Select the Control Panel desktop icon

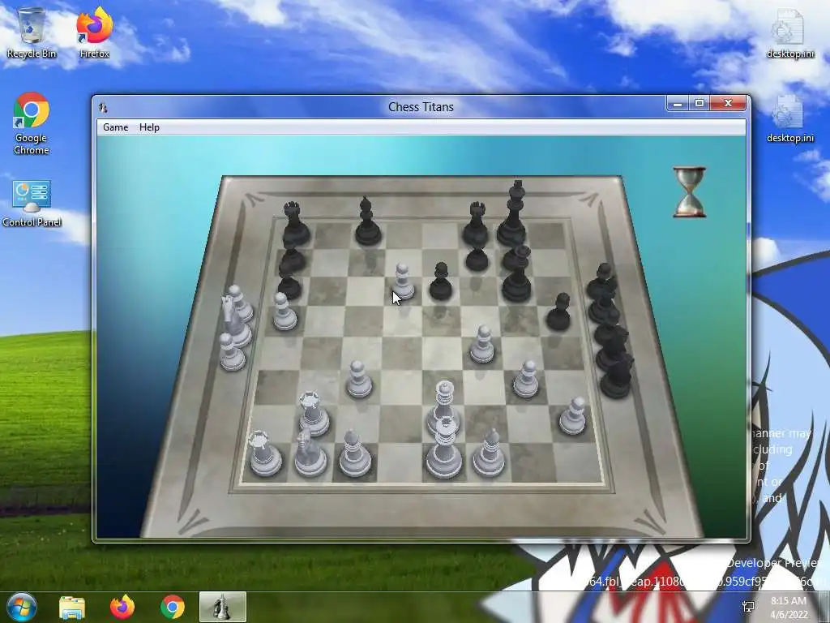[32, 204]
